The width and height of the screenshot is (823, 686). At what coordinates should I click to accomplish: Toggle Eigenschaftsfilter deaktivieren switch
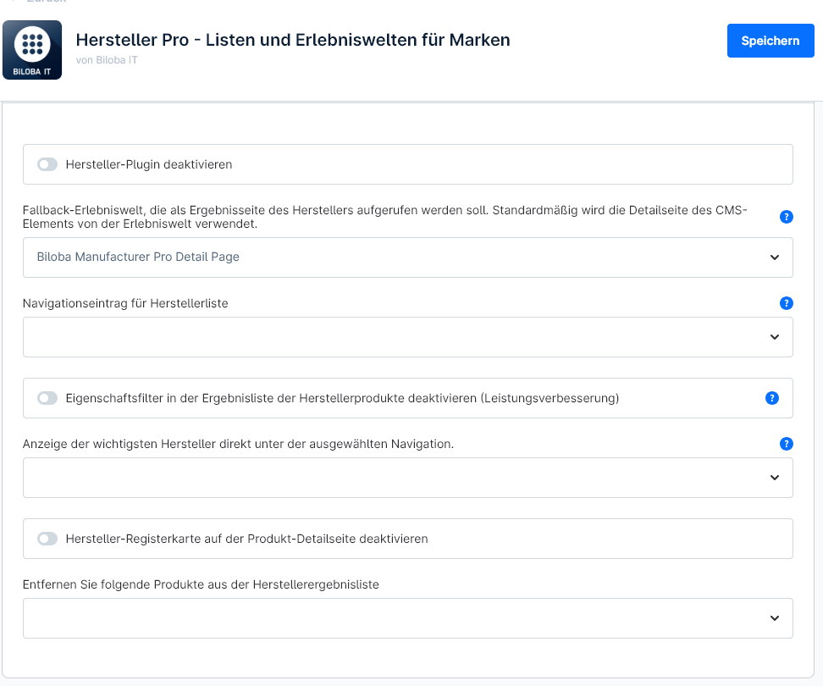[x=47, y=398]
